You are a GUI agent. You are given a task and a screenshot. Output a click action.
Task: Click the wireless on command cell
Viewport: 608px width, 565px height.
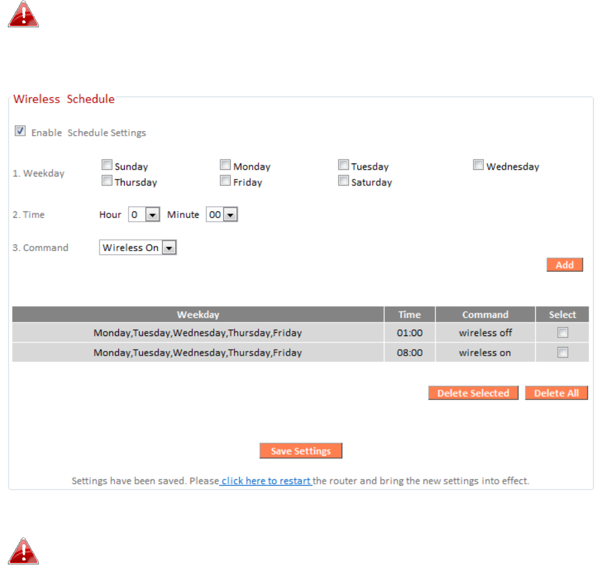(485, 352)
